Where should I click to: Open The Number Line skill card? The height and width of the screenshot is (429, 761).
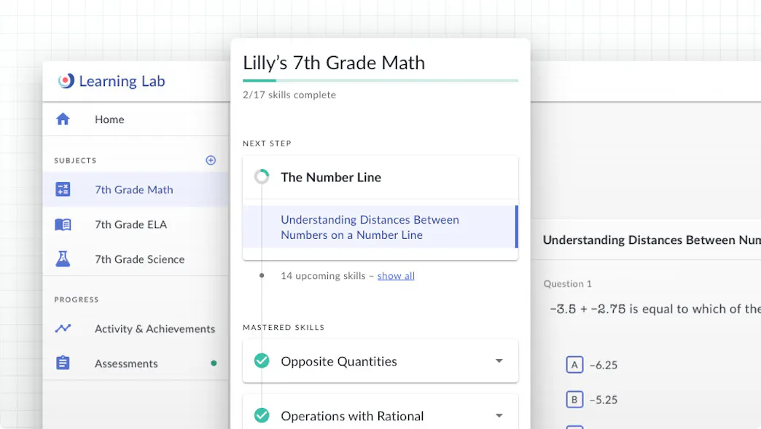pyautogui.click(x=331, y=177)
